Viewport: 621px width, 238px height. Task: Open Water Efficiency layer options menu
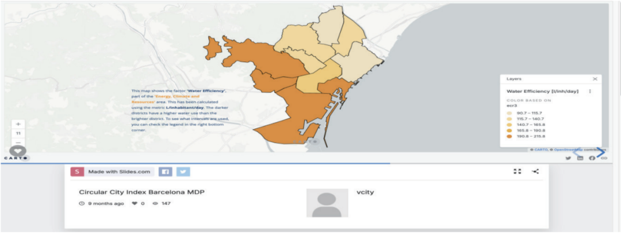coord(590,91)
